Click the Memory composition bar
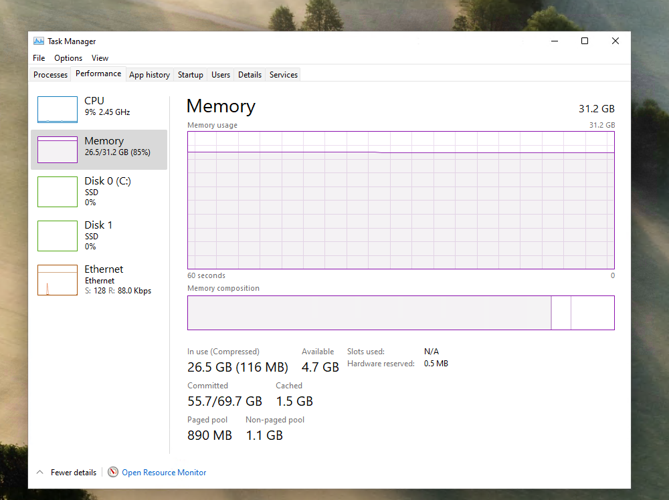Screen dimensions: 669x500 pyautogui.click(x=401, y=313)
